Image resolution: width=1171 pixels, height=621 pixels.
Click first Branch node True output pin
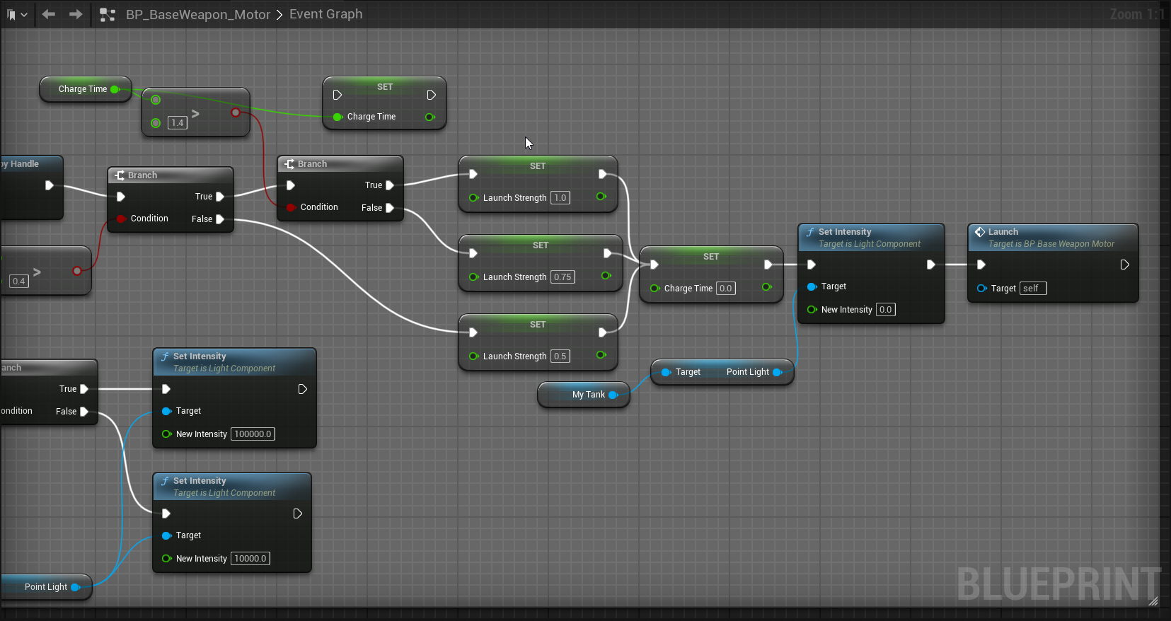pyautogui.click(x=220, y=197)
